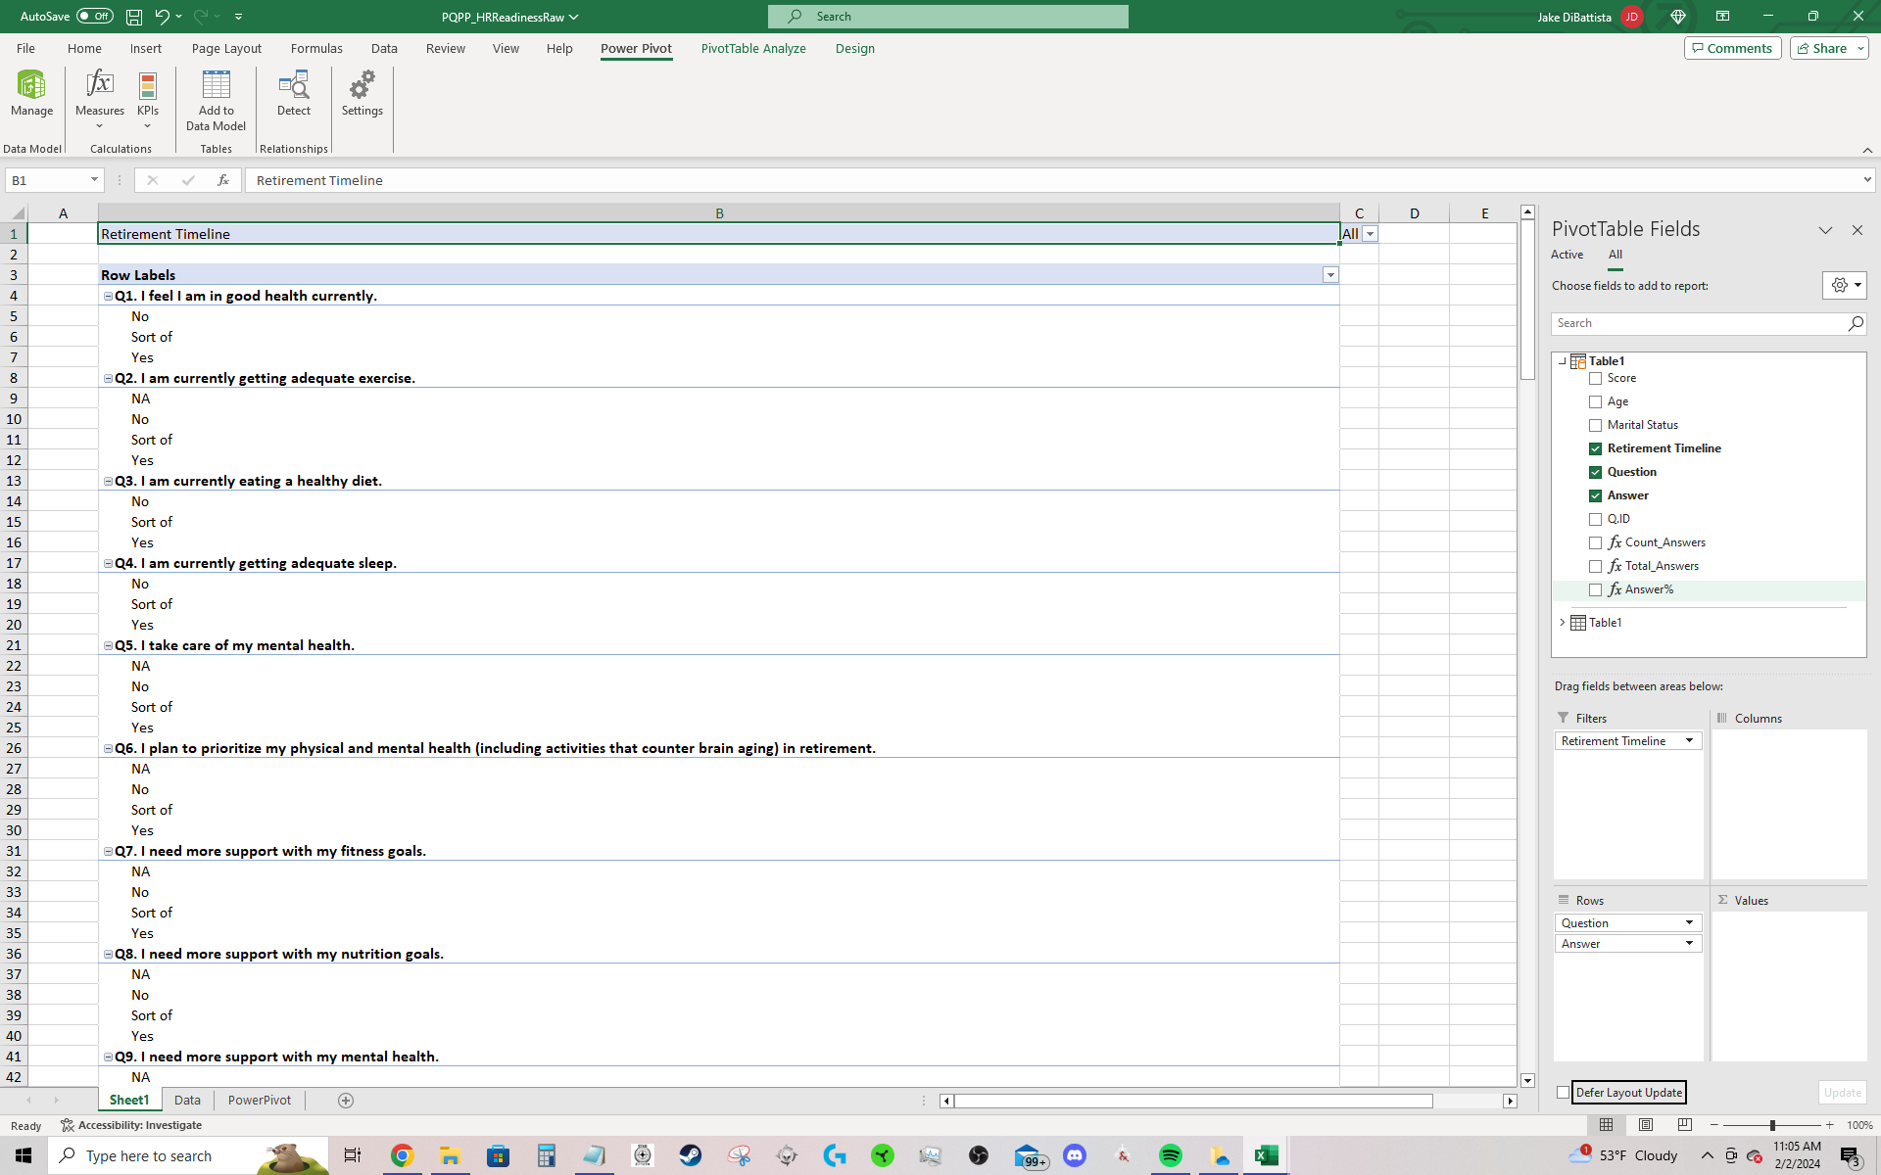Open Power Pivot Settings gear icon

click(362, 86)
